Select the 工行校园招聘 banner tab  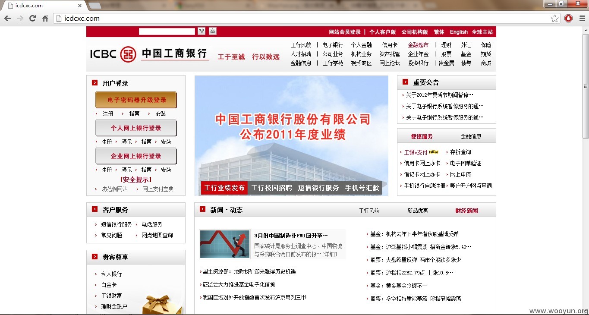271,188
